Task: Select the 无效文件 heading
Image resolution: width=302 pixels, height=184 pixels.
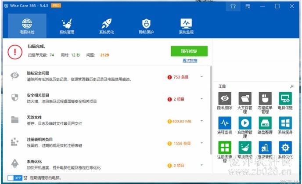Action: click(x=34, y=117)
